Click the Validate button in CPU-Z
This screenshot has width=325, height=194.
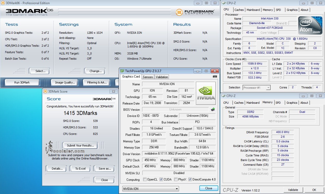(x=293, y=190)
